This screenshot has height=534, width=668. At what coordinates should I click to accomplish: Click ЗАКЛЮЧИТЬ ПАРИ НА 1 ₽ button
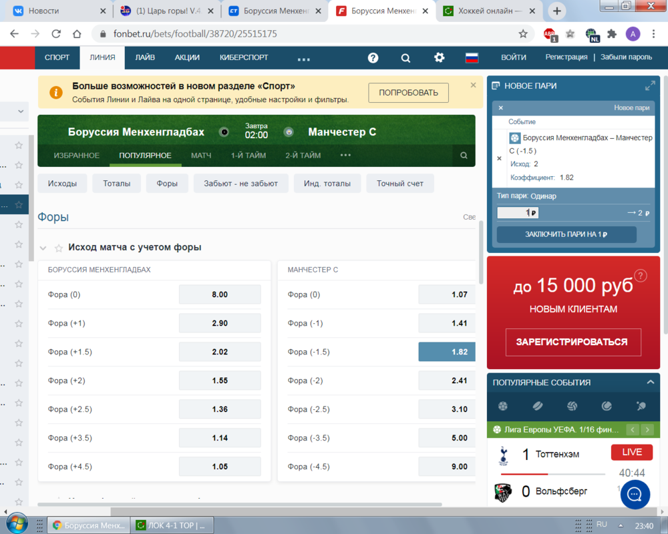566,234
